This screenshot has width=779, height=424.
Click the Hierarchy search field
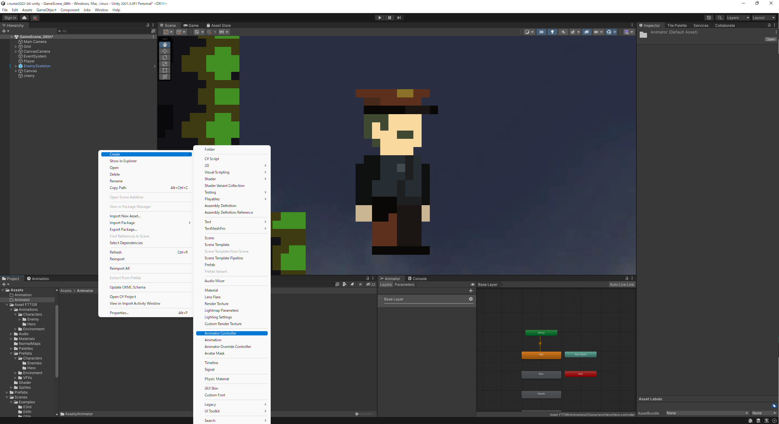tap(104, 31)
